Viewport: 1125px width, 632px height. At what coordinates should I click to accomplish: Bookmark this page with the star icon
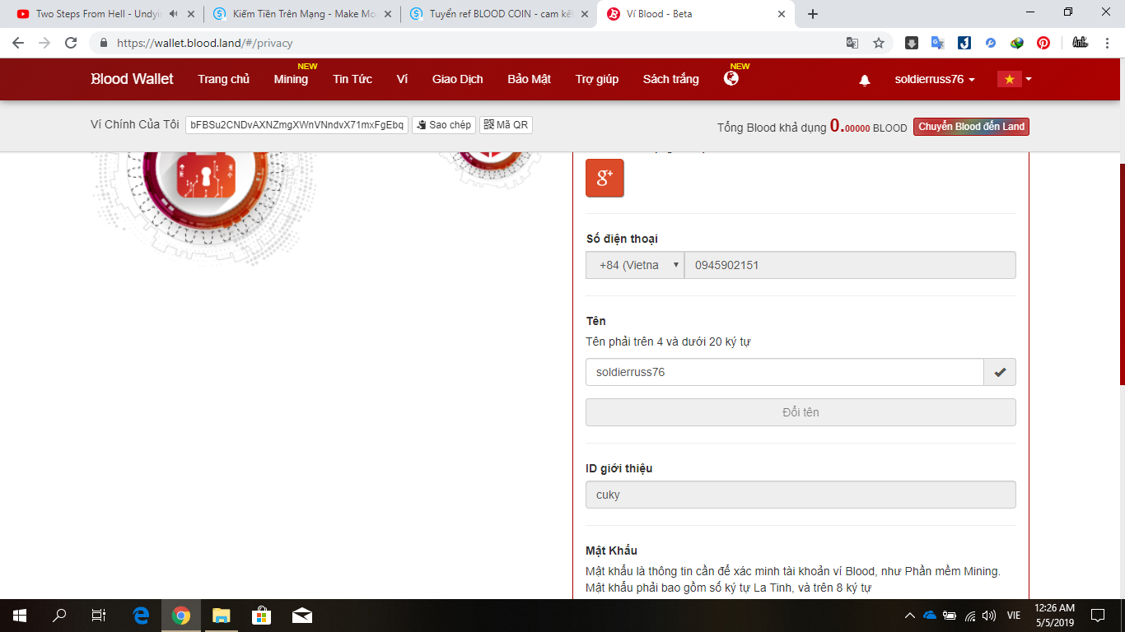[879, 43]
